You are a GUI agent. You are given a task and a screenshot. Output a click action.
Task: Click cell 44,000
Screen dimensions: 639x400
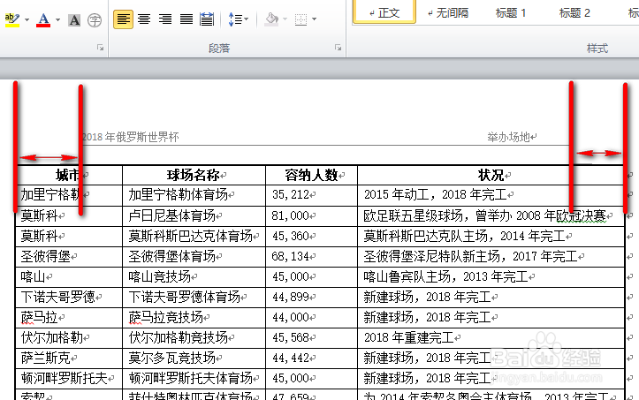click(311, 318)
